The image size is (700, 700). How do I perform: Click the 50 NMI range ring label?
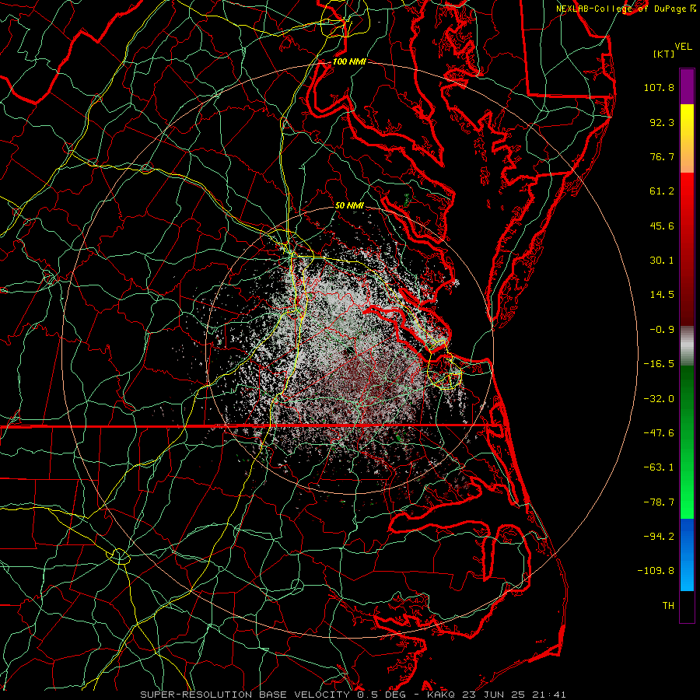pos(349,205)
